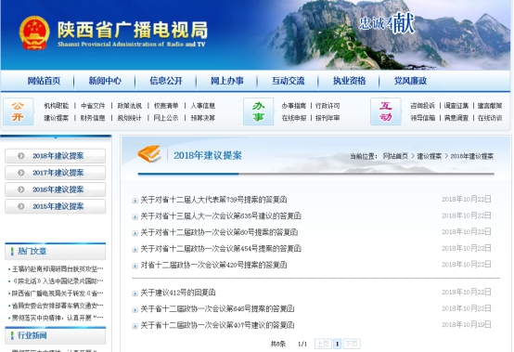Open article about 第535号建议的答复函
The image size is (514, 352).
(221, 215)
